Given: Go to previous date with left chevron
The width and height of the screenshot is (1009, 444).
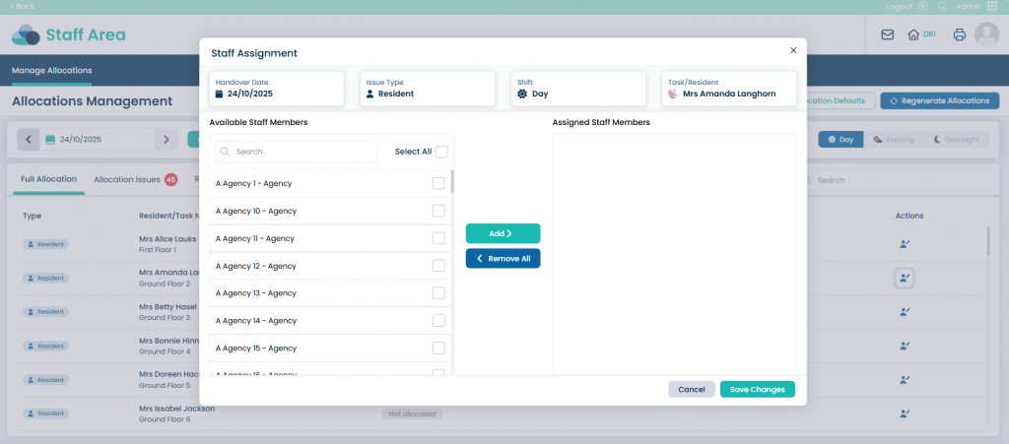Looking at the screenshot, I should tap(29, 140).
